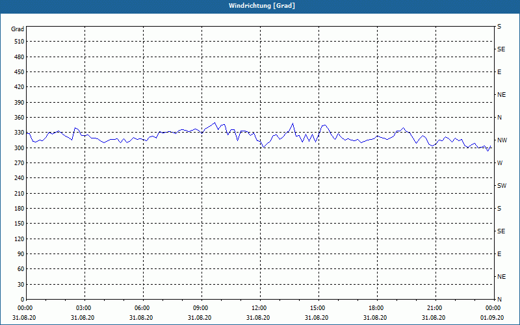Click the 21:00 time label
This screenshot has width=520, height=325.
pyautogui.click(x=434, y=308)
